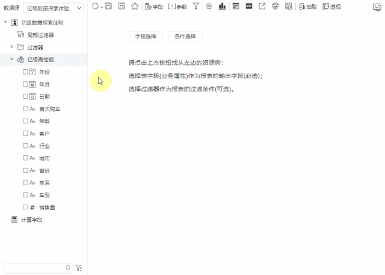Viewport: 385px width, 275px height.
Task: Check the 首次购车 field checkbox
Action: pos(25,108)
